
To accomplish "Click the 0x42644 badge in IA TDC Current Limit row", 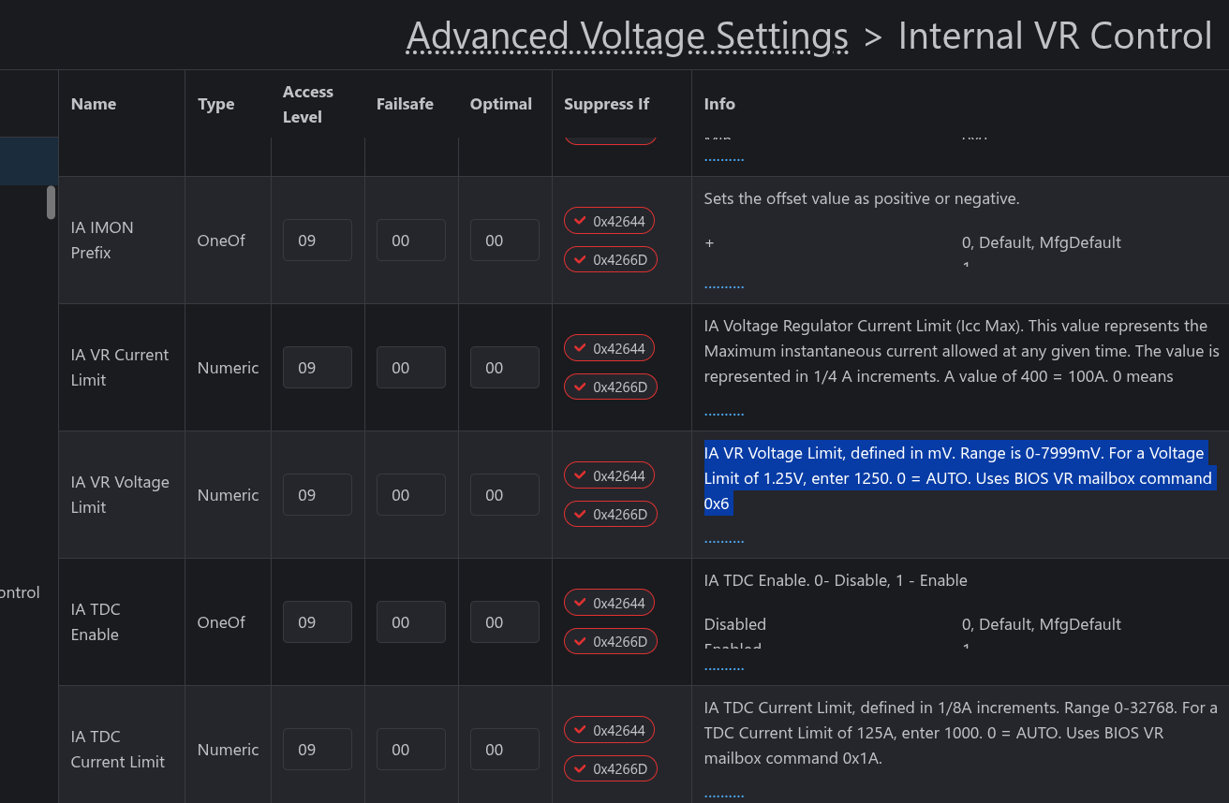I will [x=609, y=730].
